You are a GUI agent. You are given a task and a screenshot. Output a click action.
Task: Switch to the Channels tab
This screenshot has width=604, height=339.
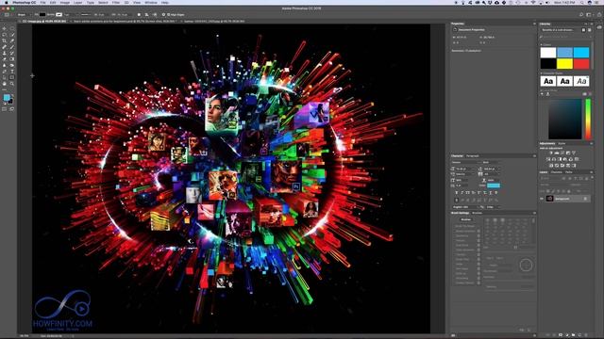(x=556, y=172)
